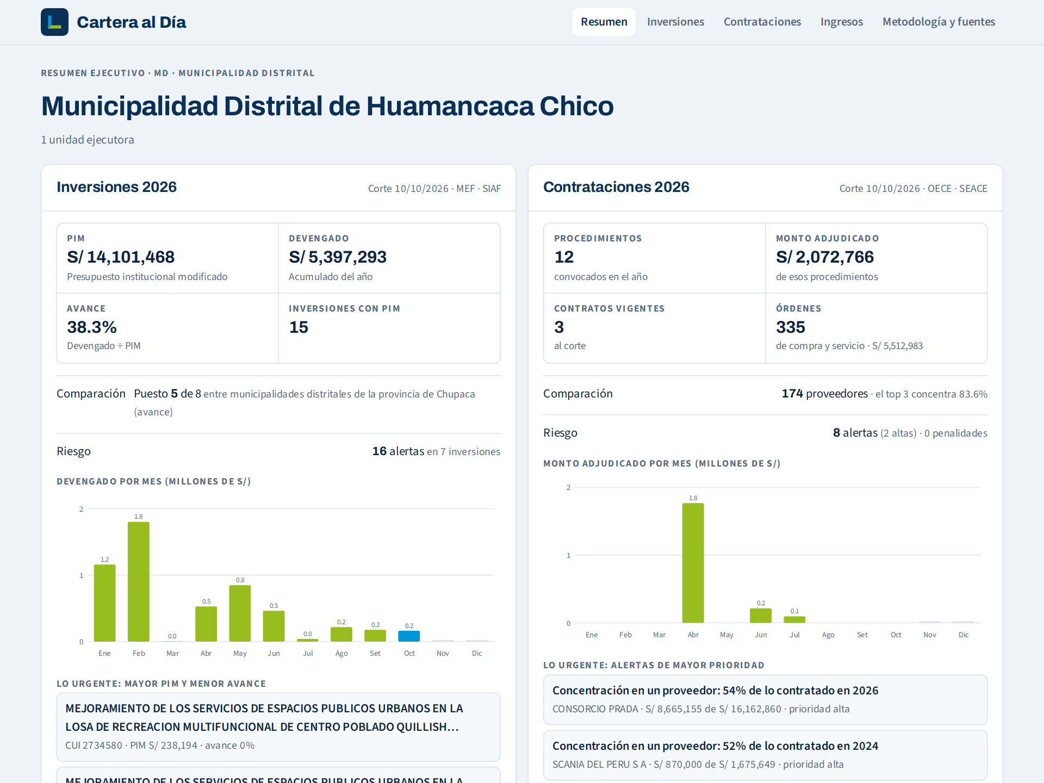Click the 1 unidad ejecutora subtitle

pos(88,140)
